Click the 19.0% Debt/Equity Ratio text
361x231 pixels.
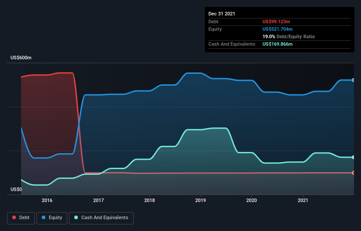point(288,36)
